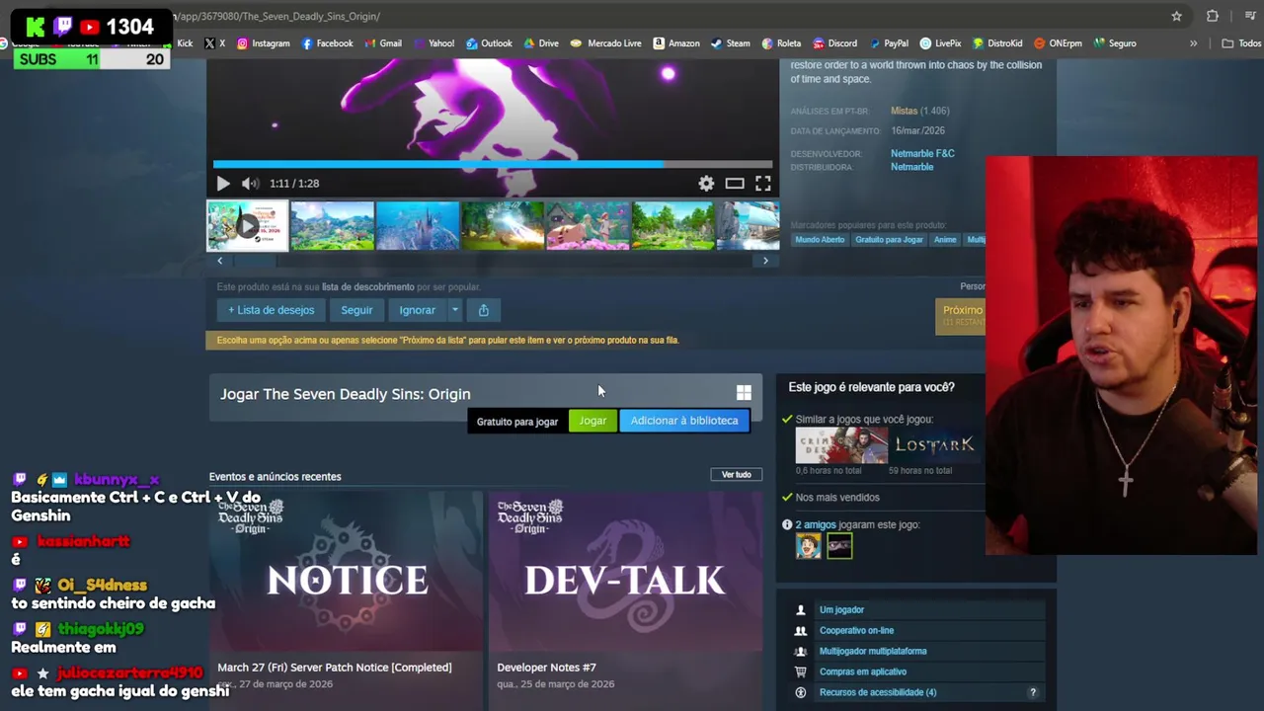Screen dimensions: 1264x711
Task: Open the DEV-TALK Developer Notes #7
Action: pos(625,599)
